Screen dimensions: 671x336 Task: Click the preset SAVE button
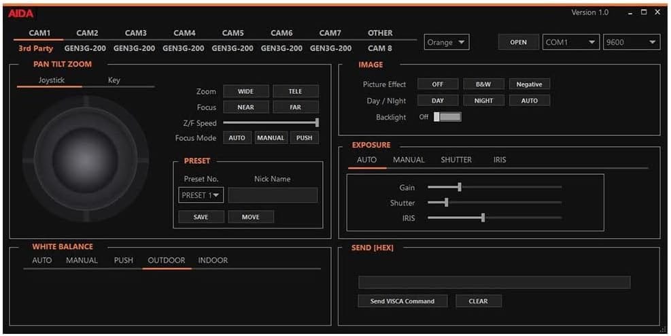click(201, 217)
